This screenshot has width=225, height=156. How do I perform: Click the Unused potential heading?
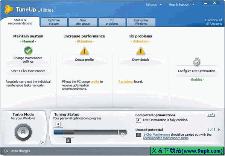tap(149, 130)
